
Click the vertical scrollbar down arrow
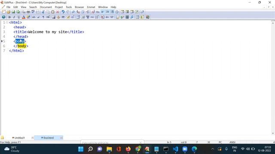[273, 133]
